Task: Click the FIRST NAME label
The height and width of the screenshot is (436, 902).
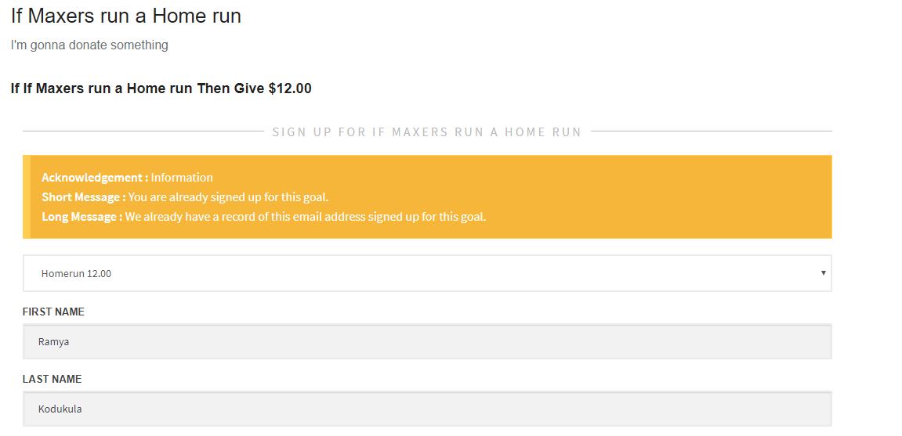Action: pyautogui.click(x=53, y=312)
